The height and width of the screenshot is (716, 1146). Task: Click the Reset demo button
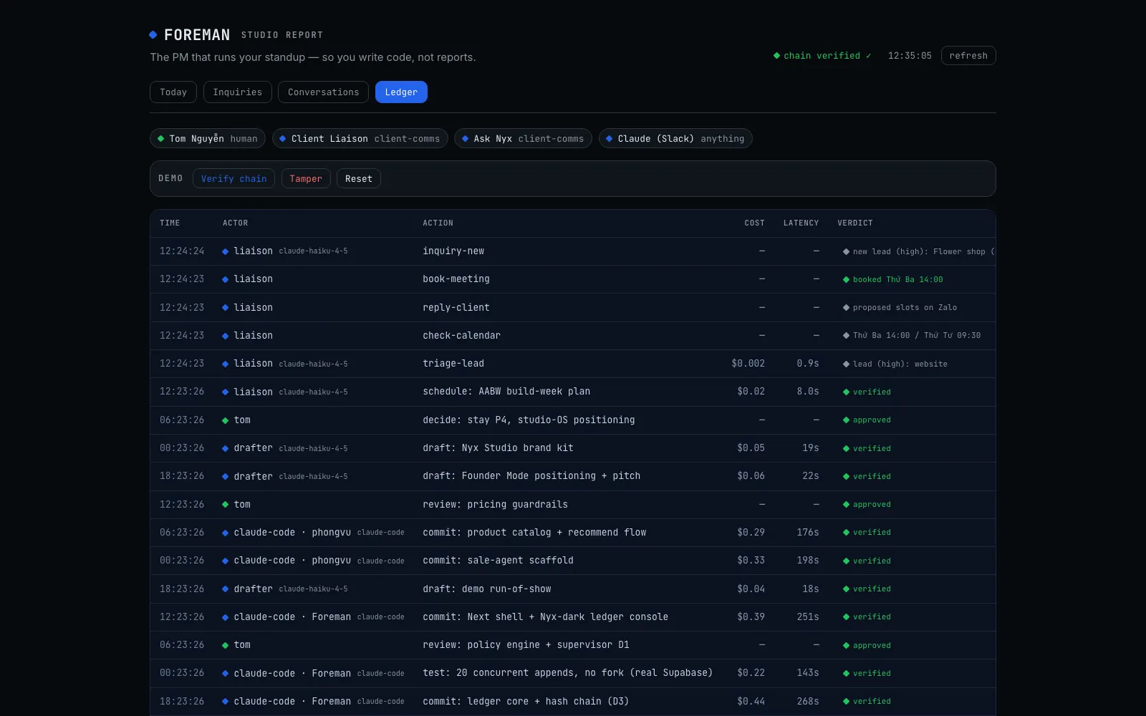[x=359, y=178]
